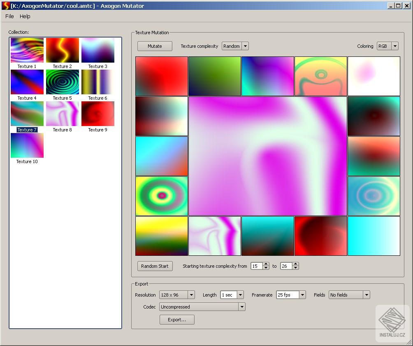The image size is (413, 346).
Task: Click the complexity 'to' value field
Action: (286, 266)
